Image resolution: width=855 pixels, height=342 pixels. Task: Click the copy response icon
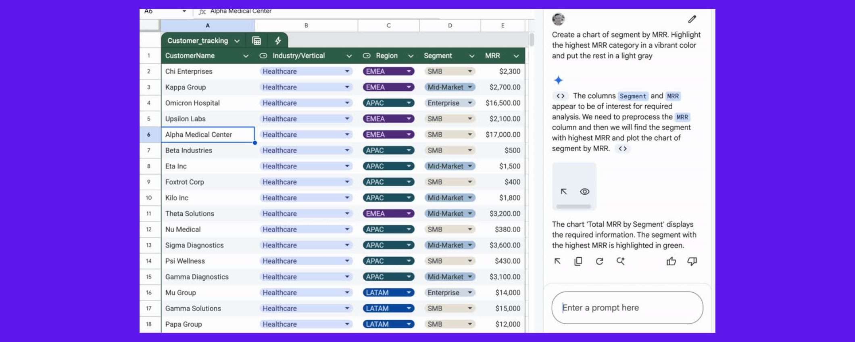[578, 261]
